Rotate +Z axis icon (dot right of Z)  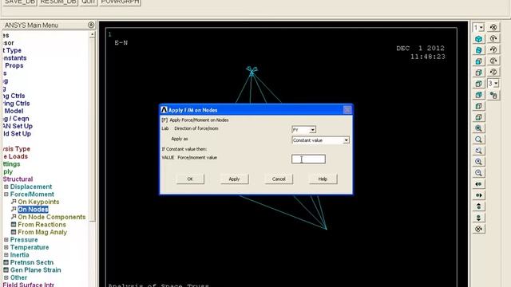click(x=493, y=61)
